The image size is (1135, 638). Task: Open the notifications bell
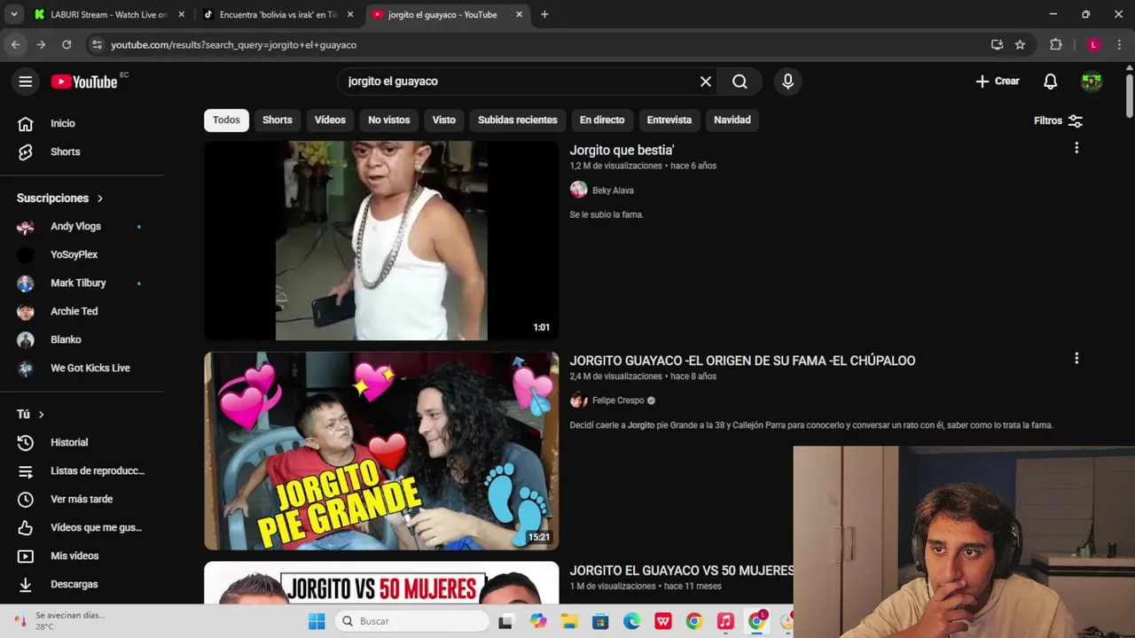coord(1050,82)
